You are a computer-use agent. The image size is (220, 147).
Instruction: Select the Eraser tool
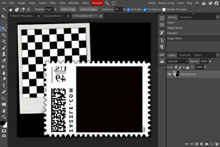[4, 60]
